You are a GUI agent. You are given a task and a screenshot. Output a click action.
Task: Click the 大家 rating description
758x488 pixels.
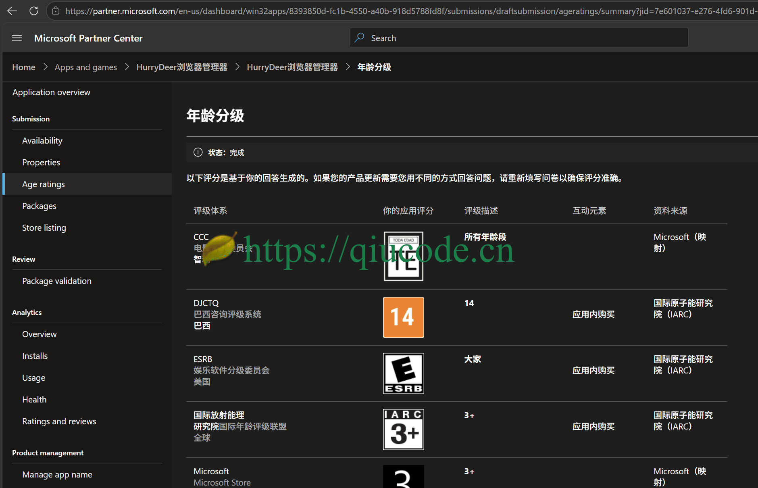[473, 359]
